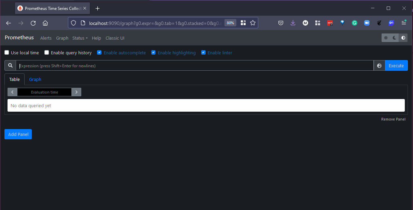This screenshot has width=413, height=210.
Task: Step evaluation time forward with right chevron
Action: [x=77, y=92]
